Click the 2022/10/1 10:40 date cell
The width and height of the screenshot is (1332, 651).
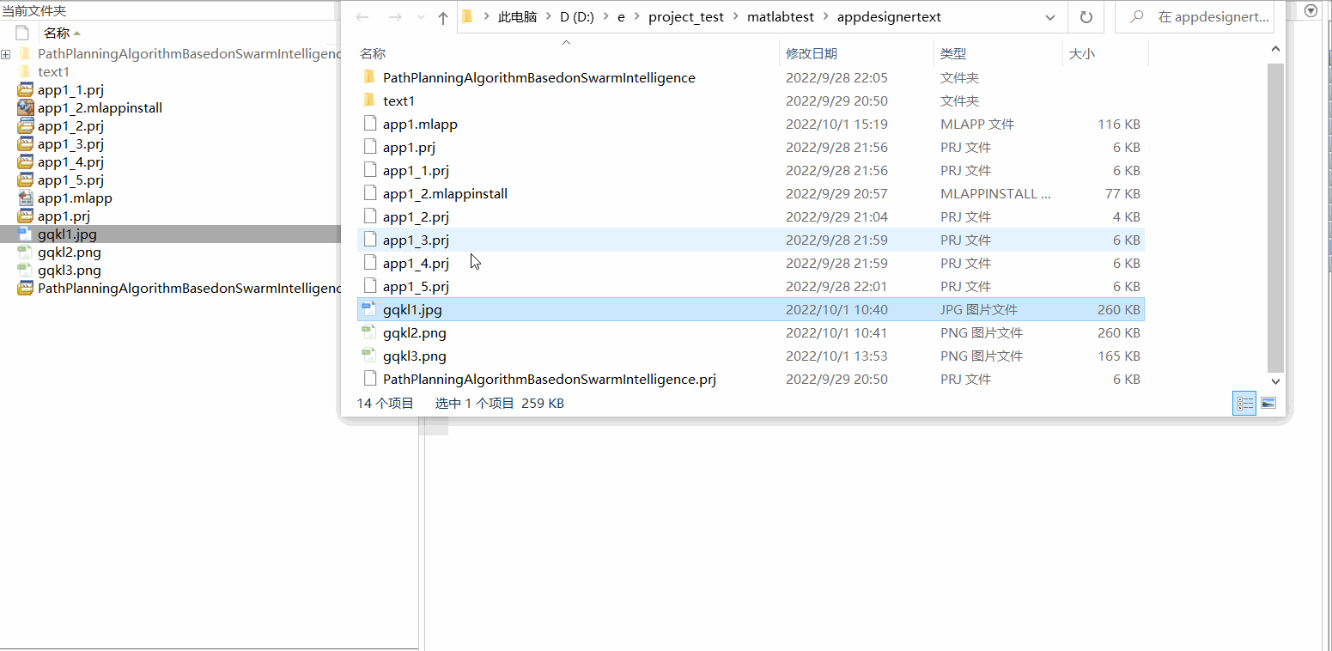point(836,309)
